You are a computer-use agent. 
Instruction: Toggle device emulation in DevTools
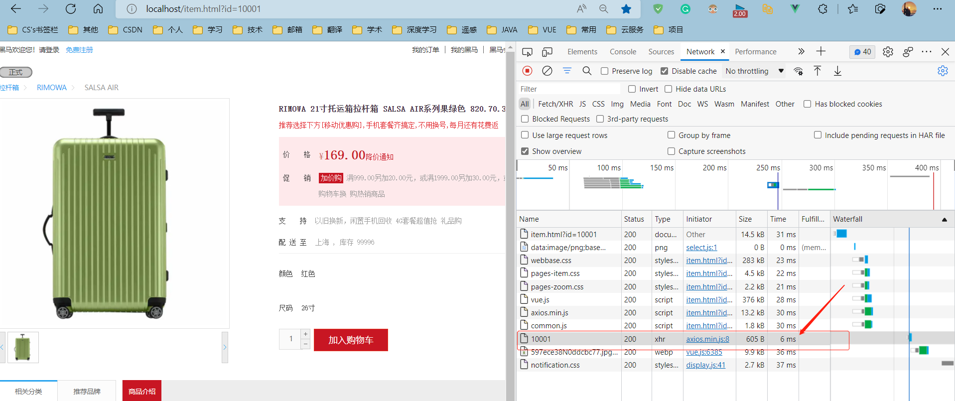click(x=547, y=52)
